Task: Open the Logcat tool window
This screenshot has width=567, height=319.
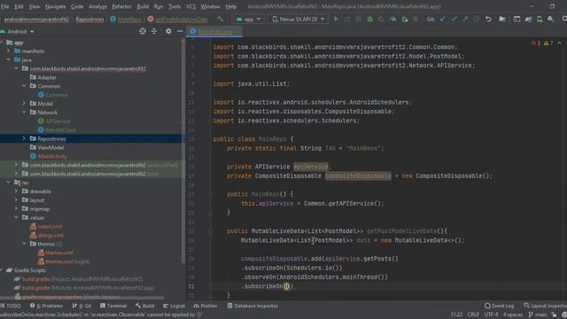Action: point(174,306)
